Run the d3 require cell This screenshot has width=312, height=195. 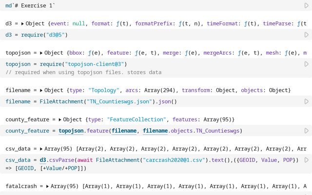click(x=306, y=35)
